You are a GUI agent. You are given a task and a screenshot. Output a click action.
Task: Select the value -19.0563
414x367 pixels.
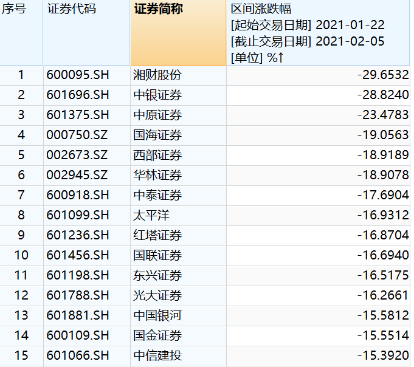[x=383, y=135]
